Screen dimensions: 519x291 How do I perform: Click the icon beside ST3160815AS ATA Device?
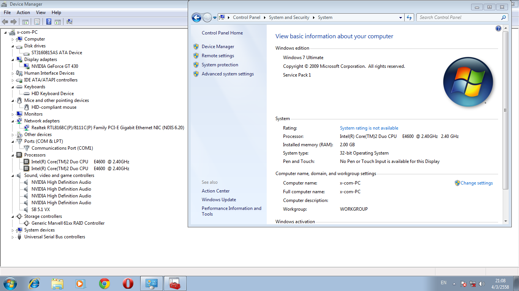pyautogui.click(x=27, y=53)
